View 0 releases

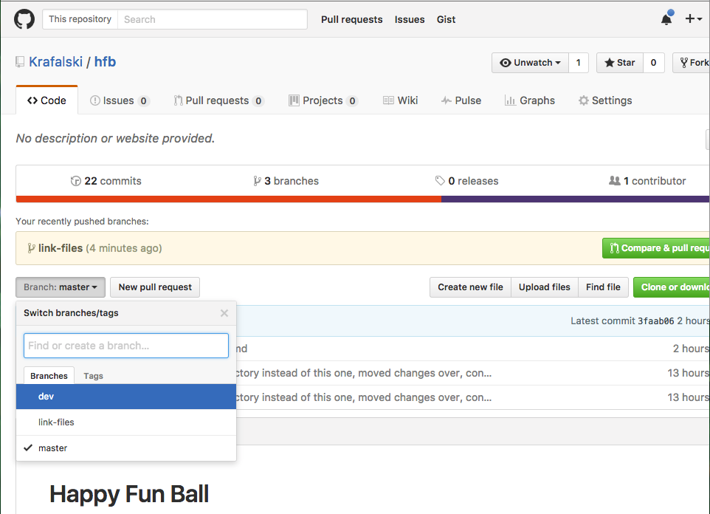tap(467, 181)
